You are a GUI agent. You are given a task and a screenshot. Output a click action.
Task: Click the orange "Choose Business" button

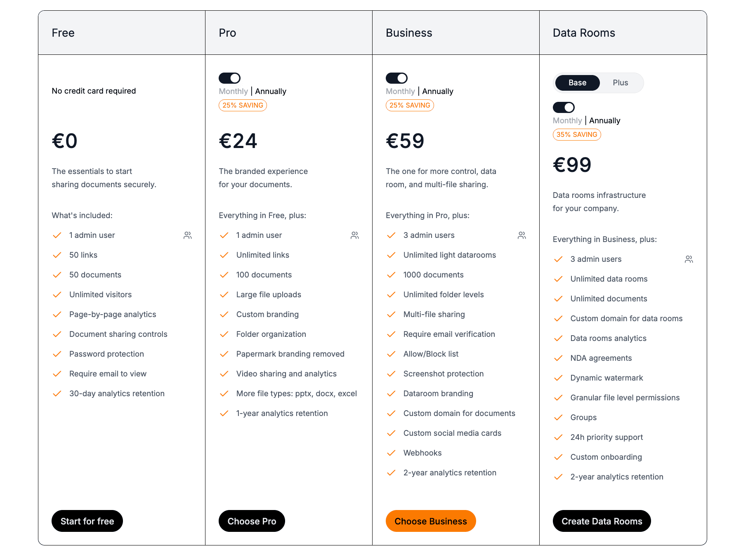pos(430,521)
